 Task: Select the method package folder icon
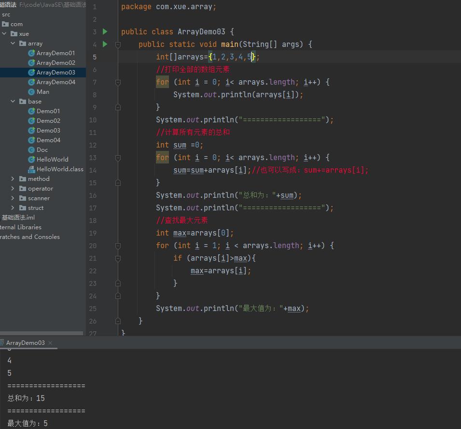23,179
